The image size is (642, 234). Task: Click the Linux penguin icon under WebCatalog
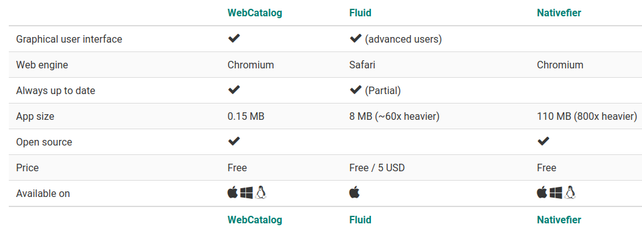click(x=261, y=192)
